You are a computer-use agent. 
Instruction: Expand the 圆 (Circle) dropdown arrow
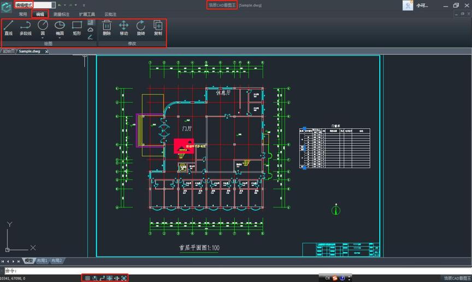pyautogui.click(x=43, y=38)
